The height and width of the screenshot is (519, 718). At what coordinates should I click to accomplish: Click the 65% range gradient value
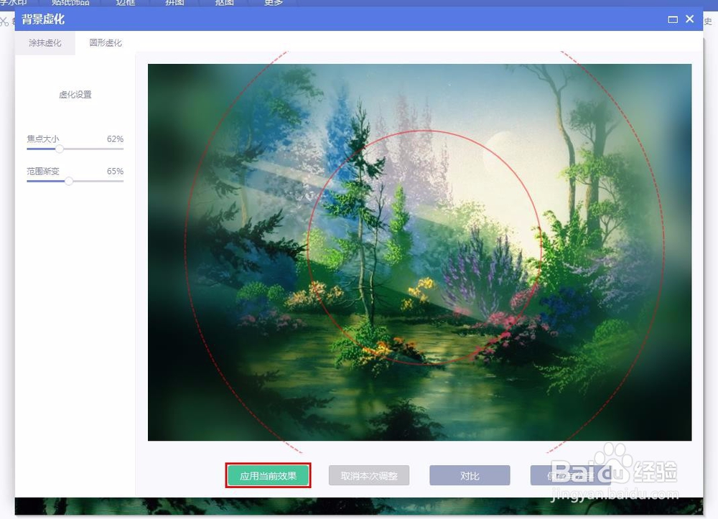pyautogui.click(x=115, y=171)
